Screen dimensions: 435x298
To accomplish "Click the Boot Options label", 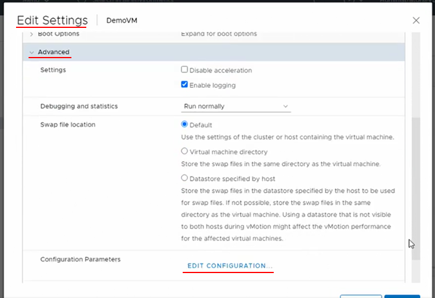I will click(x=58, y=34).
